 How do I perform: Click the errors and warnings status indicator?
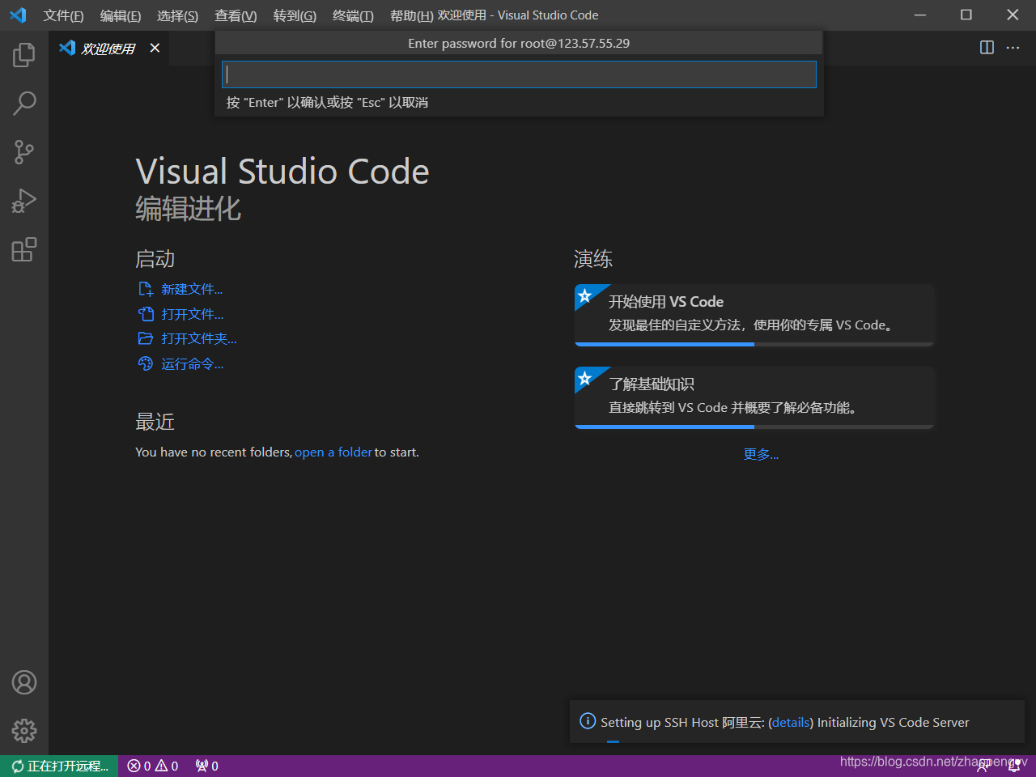click(153, 766)
